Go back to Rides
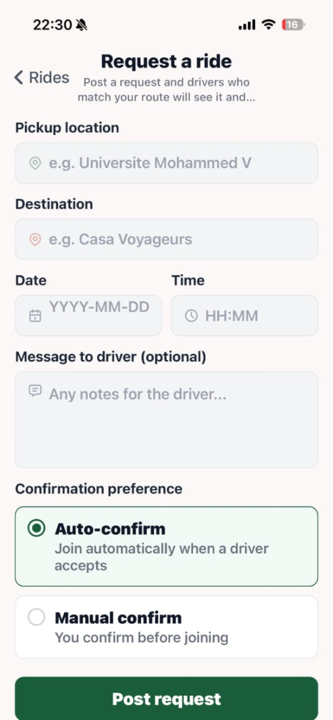The image size is (333, 720). 42,77
